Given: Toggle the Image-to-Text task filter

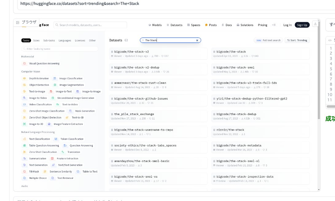Looking at the screenshot, I should point(61,91).
